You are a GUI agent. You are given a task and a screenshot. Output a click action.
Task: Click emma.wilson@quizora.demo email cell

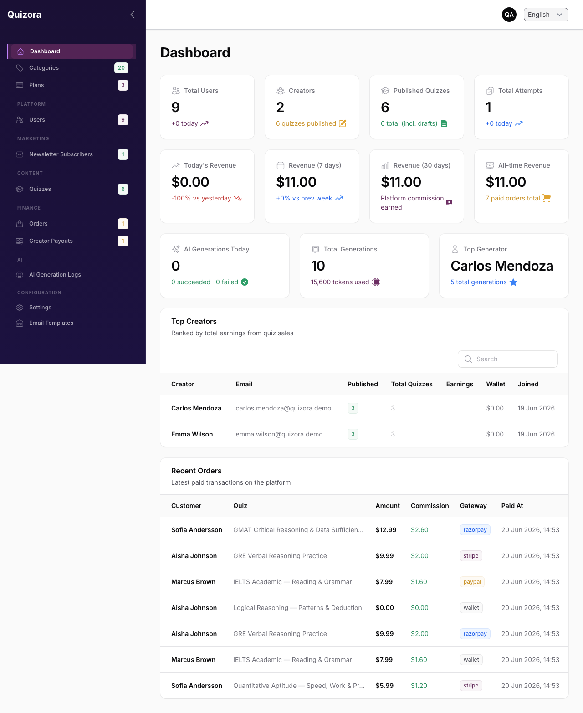[279, 434]
